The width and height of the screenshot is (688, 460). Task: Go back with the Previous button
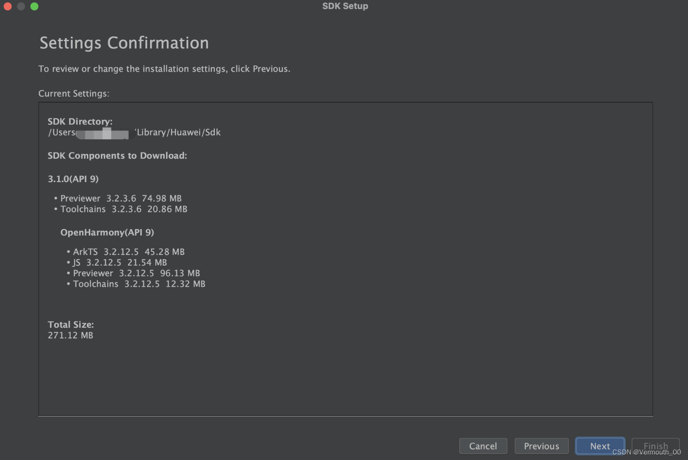tap(541, 446)
